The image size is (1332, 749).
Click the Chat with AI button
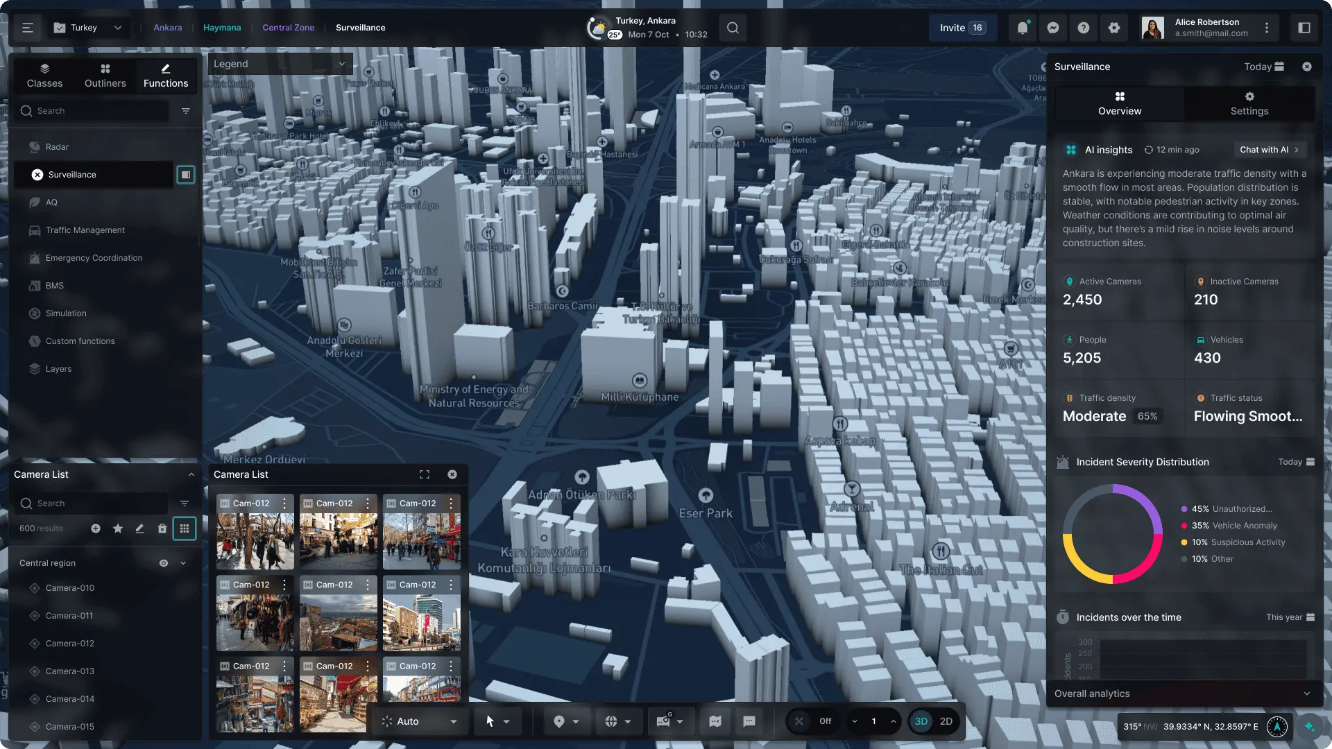point(1269,150)
